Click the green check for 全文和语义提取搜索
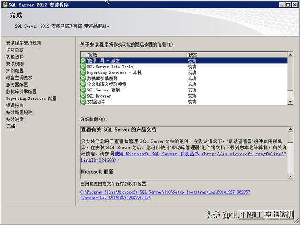 (x=83, y=84)
